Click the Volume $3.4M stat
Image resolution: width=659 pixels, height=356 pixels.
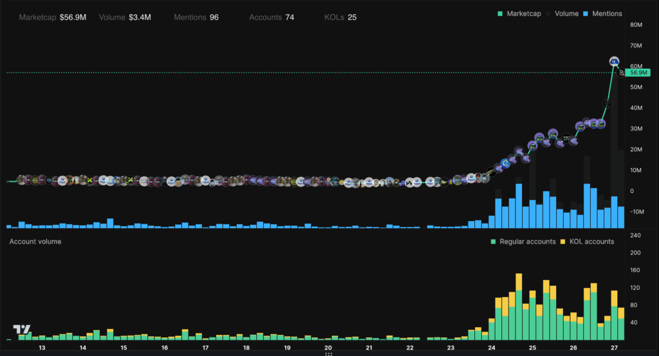click(125, 17)
